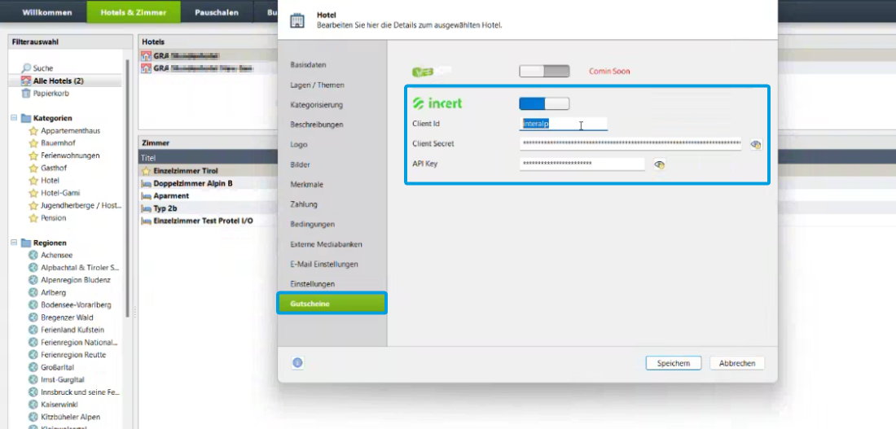Screen dimensions: 896x429
Task: Click the region icon beside Arlberg
Action: coord(33,292)
